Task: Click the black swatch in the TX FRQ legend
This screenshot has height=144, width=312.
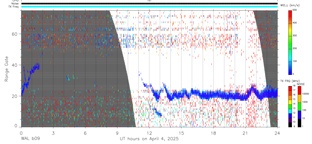Action: pos(290,125)
